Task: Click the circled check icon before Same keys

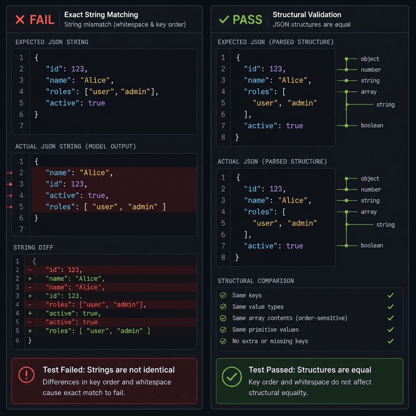Action: coord(223,295)
